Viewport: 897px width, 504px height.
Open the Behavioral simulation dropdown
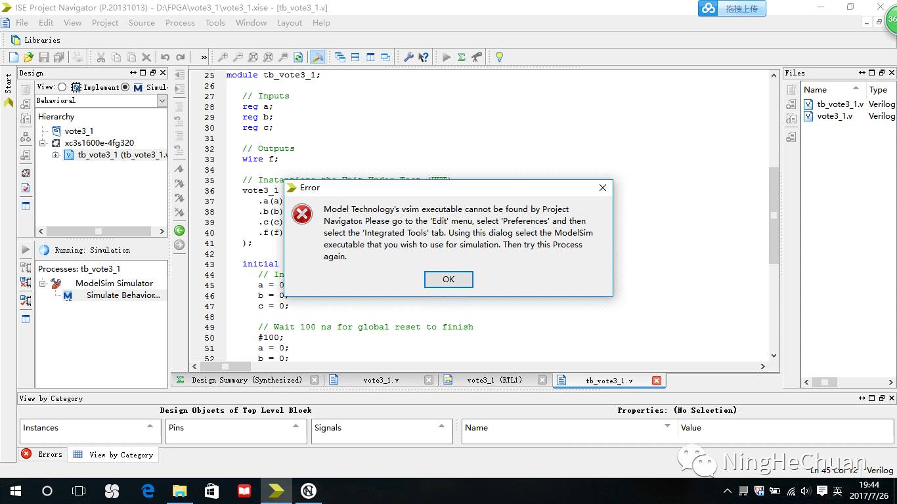click(162, 100)
